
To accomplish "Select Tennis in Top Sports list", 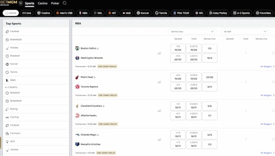I will tap(36, 72).
